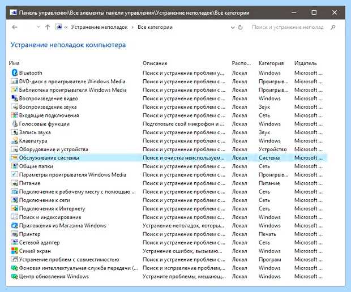Click the Сетевой адаптер icon

point(15,242)
